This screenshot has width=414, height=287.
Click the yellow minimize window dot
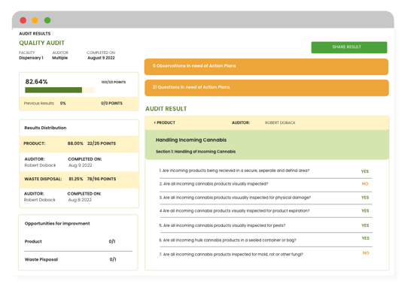[35, 20]
